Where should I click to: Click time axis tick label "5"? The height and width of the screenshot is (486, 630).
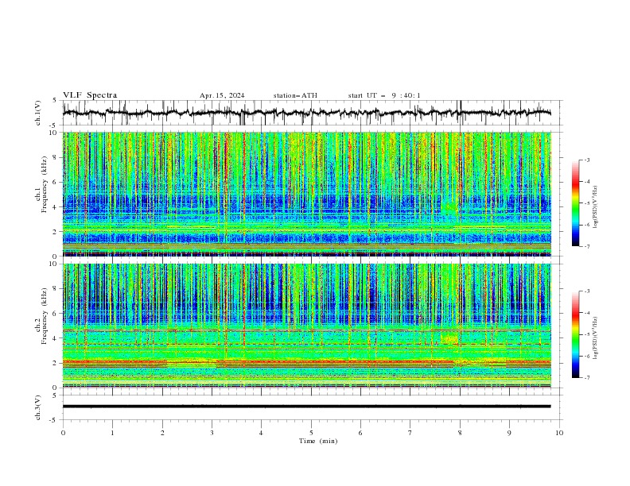(311, 433)
